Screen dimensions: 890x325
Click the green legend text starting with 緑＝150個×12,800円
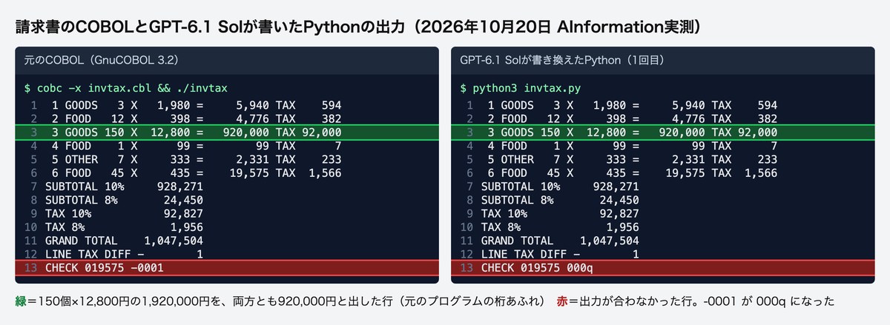click(280, 301)
